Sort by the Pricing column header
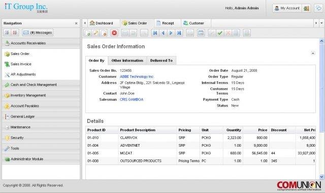 tap(188, 130)
